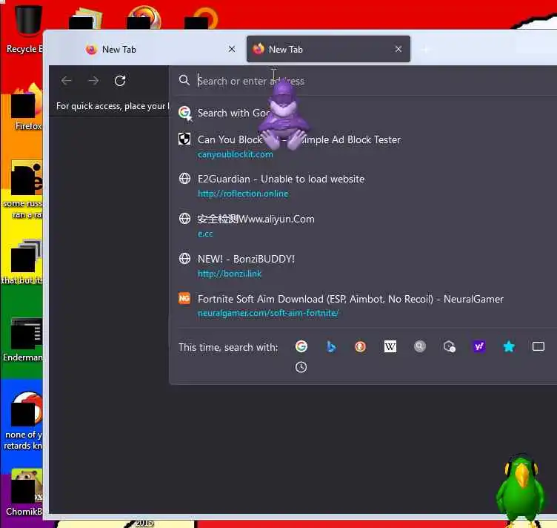Click the neuralgamer.com/soft-aim-fortnite/ URL
This screenshot has width=557, height=528.
(x=268, y=313)
